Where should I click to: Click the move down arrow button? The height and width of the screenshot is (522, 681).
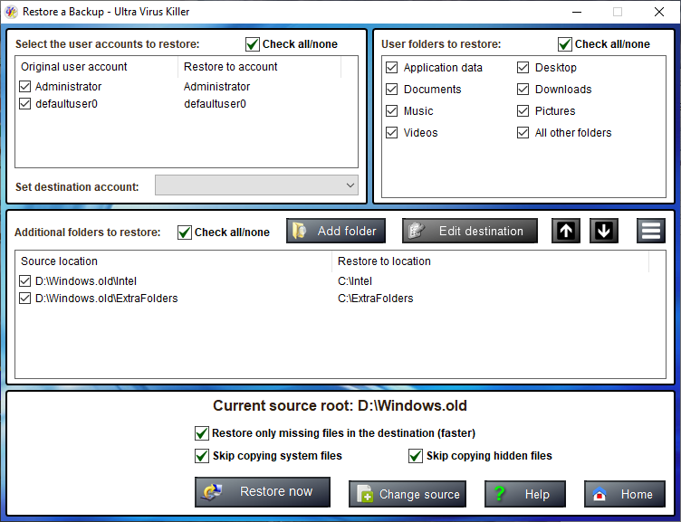pyautogui.click(x=604, y=231)
